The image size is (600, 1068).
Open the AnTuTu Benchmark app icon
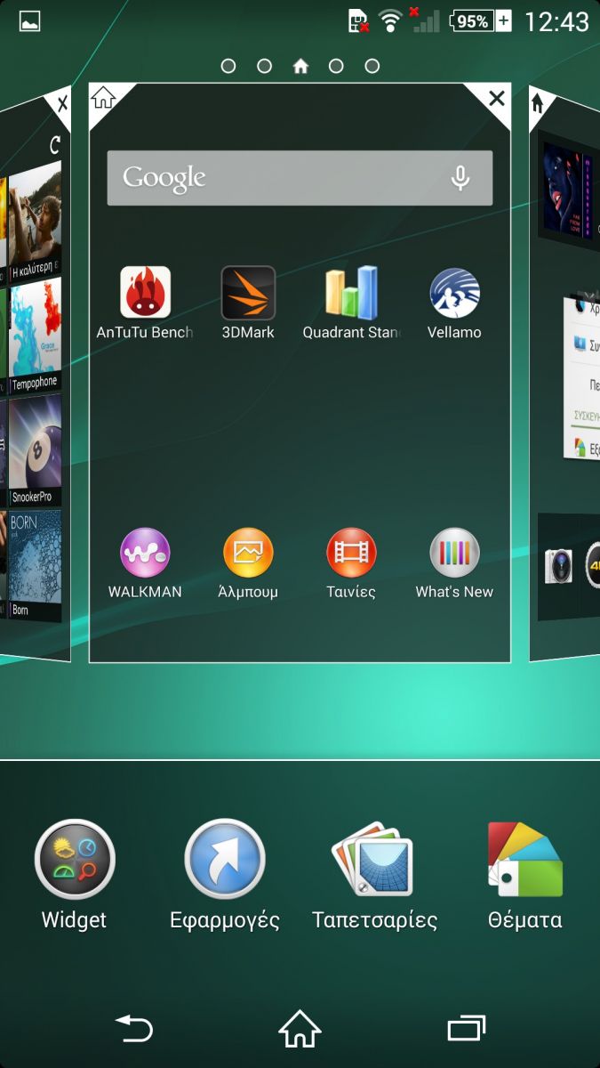[145, 293]
